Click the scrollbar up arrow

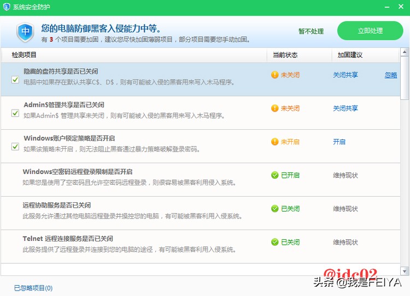[405, 52]
